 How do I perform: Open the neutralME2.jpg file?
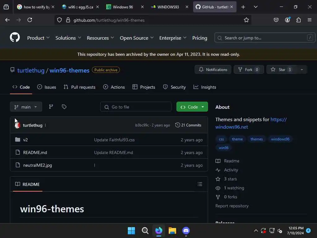tap(37, 165)
